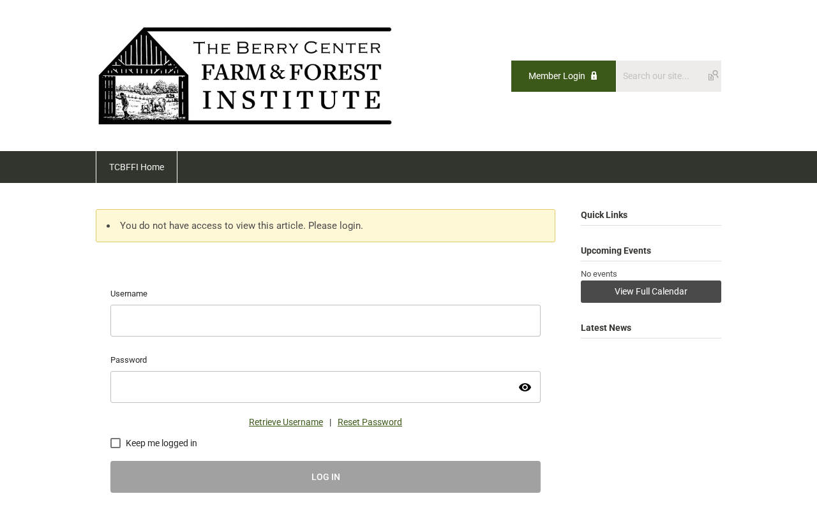Image resolution: width=817 pixels, height=510 pixels.
Task: Open the Member Login button
Action: pos(563,76)
